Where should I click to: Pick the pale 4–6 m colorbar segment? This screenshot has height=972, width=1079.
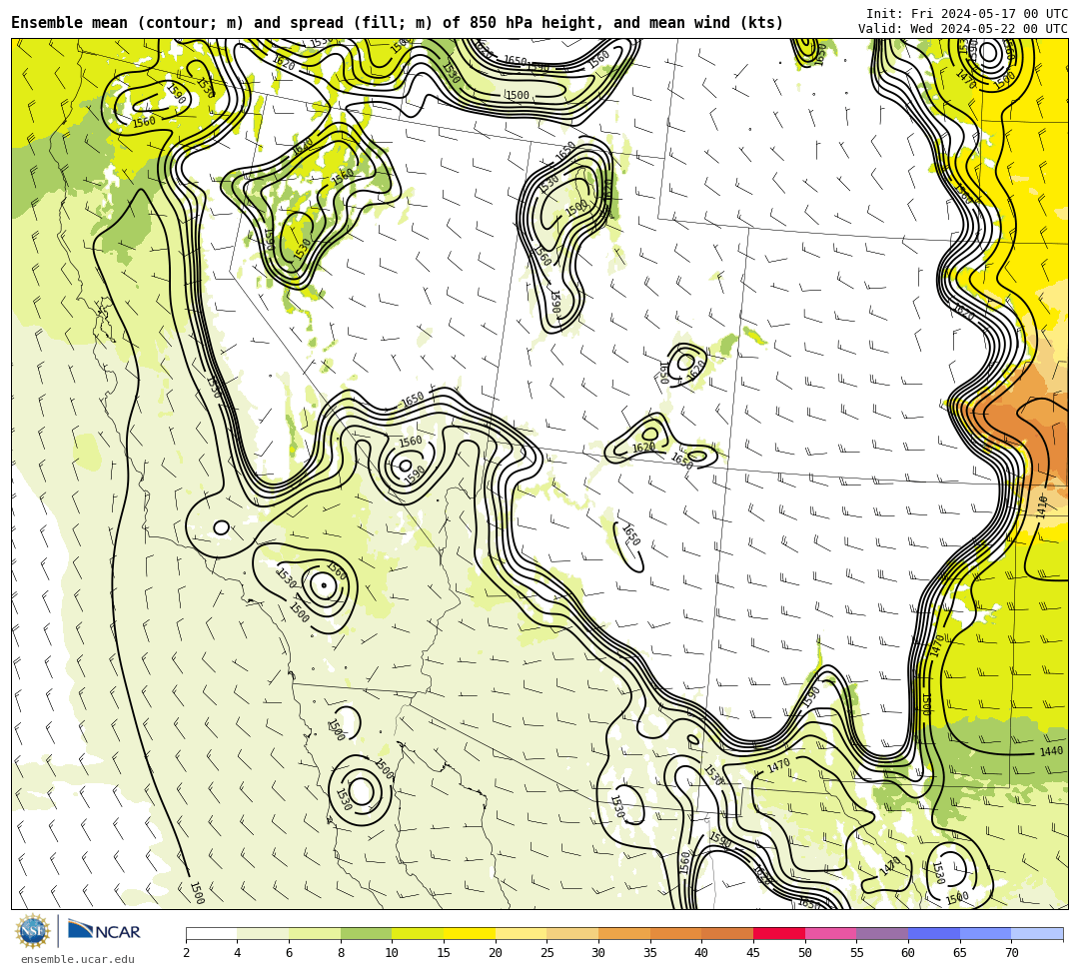pyautogui.click(x=263, y=933)
